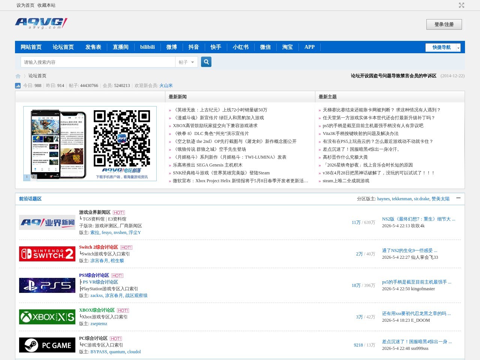Switch to slide 1 of banner

pos(27,177)
